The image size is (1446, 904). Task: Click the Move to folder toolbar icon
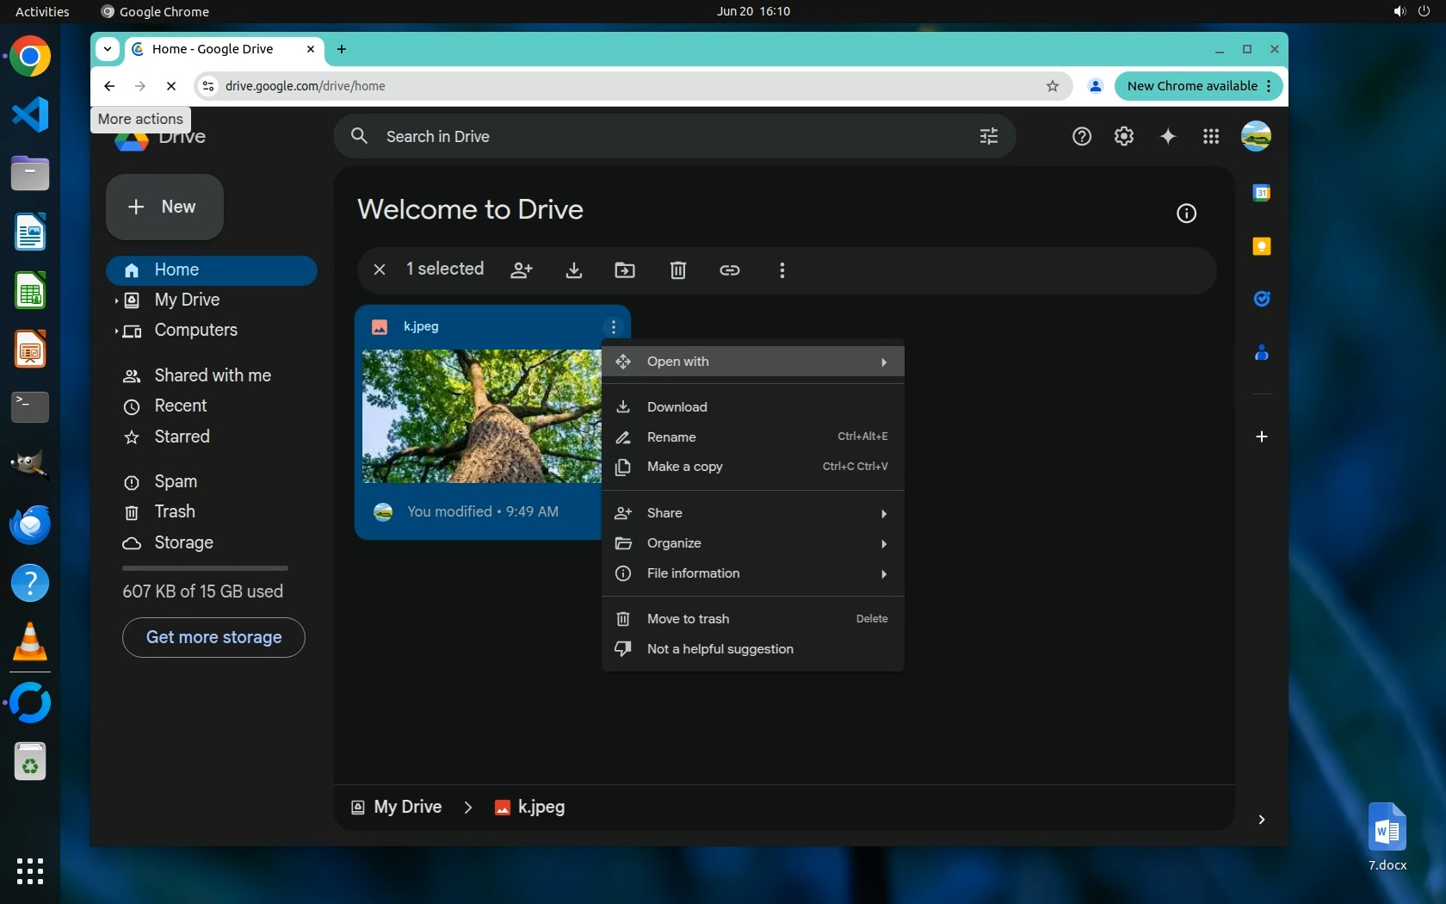coord(625,270)
